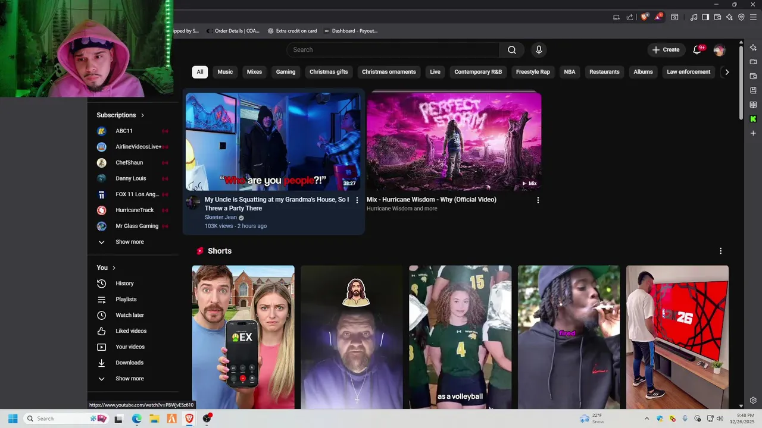Open the 2K26 TV Short thumbnail

pyautogui.click(x=677, y=337)
